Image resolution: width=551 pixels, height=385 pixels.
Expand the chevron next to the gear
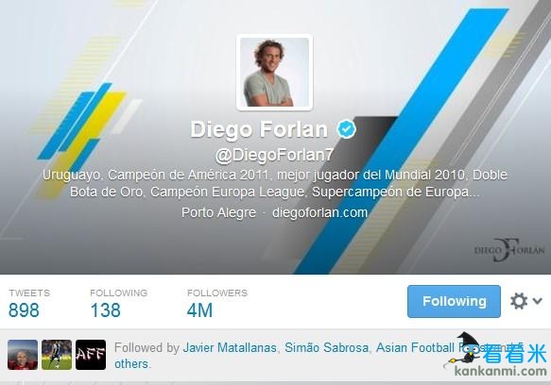pos(537,301)
